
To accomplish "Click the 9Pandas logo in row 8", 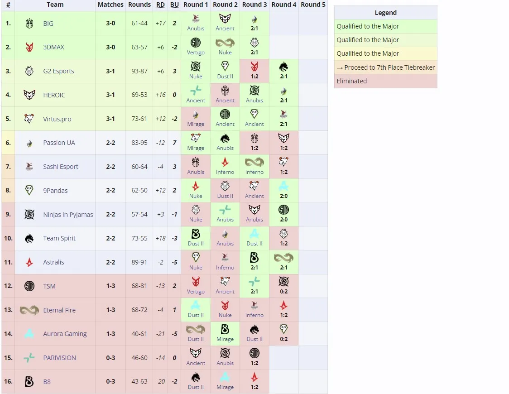I will click(29, 190).
